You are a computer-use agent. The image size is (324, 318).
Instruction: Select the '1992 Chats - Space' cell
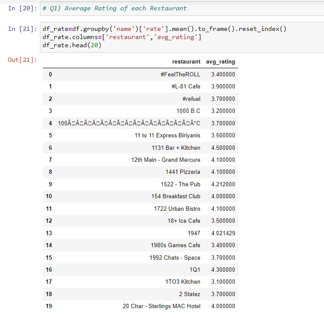(175, 257)
